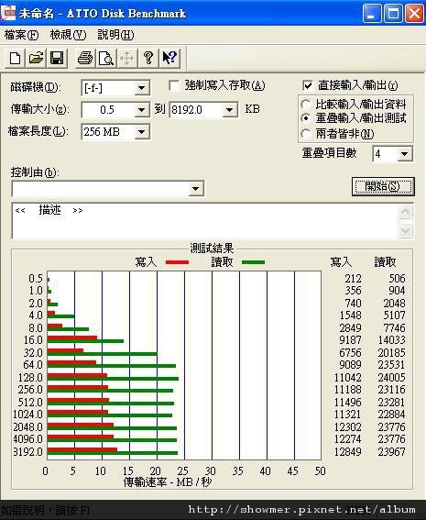Activate the context help arrow icon
The width and height of the screenshot is (426, 520).
point(169,59)
